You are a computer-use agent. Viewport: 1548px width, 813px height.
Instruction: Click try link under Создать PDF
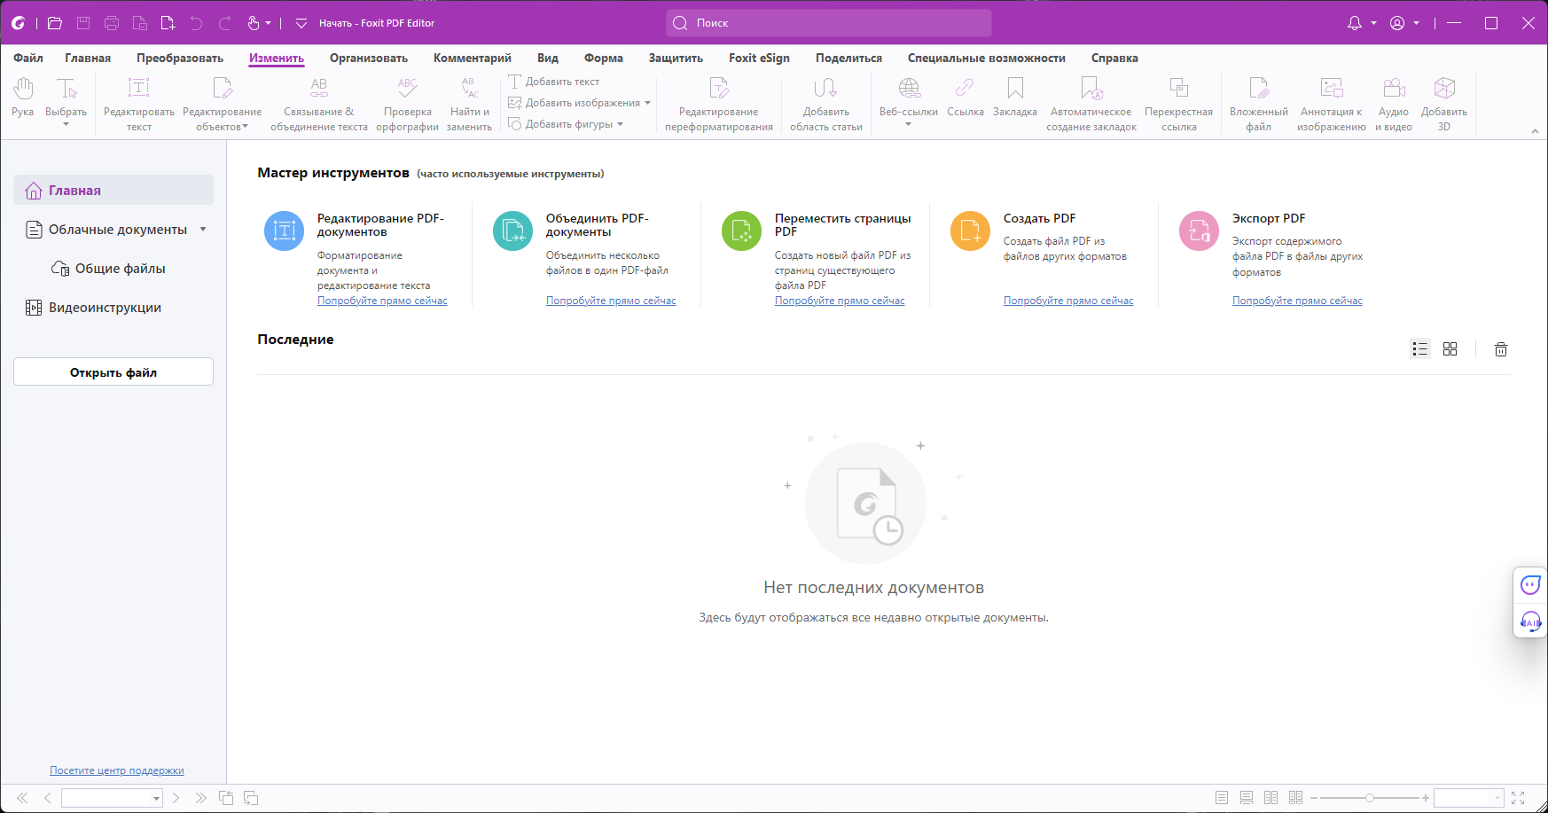click(1068, 301)
